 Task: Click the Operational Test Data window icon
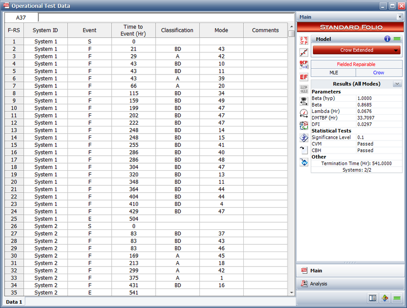pos(6,5)
